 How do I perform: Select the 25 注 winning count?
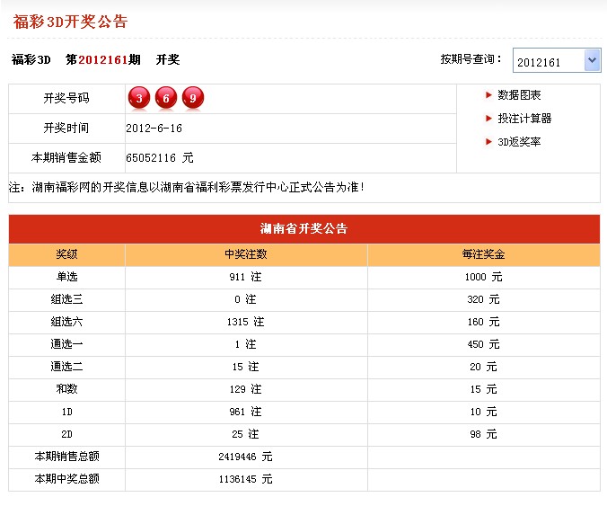pos(245,434)
